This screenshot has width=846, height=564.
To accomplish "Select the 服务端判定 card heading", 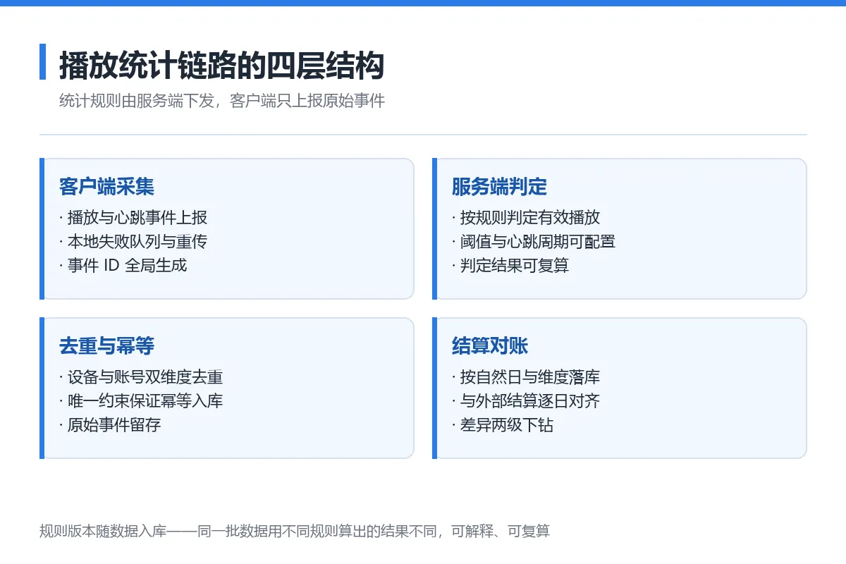I will click(x=499, y=187).
